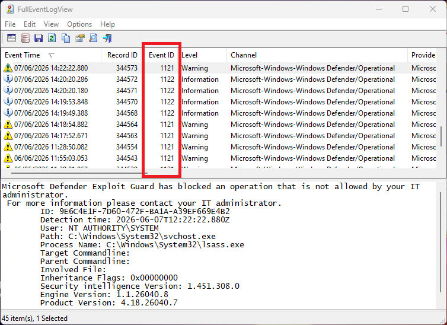Image resolution: width=447 pixels, height=325 pixels.
Task: Open the Help menu
Action: (107, 24)
